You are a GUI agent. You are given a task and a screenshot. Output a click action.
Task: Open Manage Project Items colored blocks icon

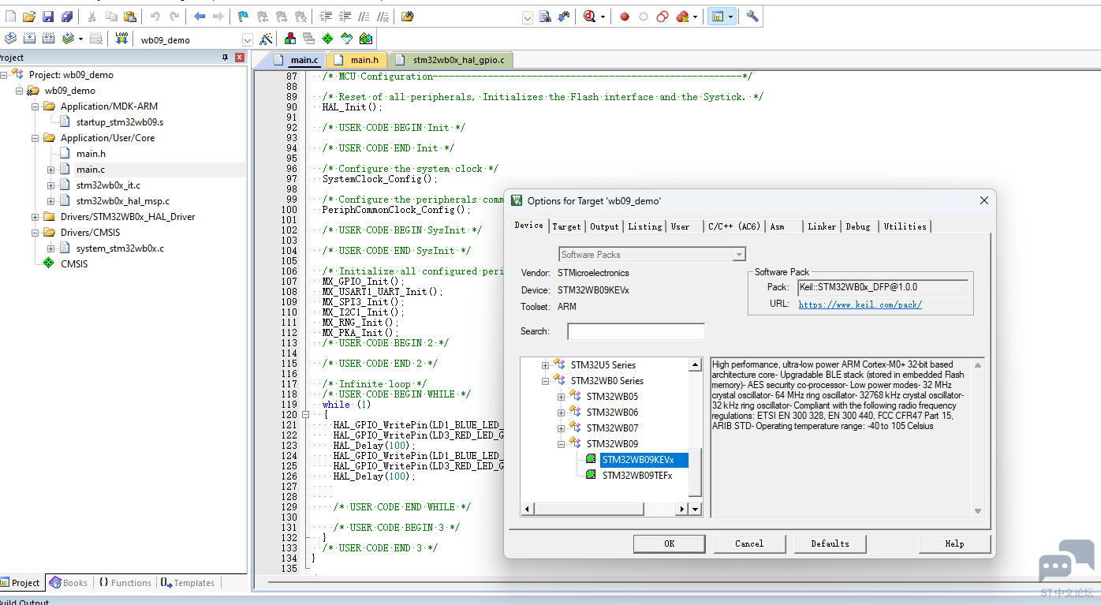[290, 39]
